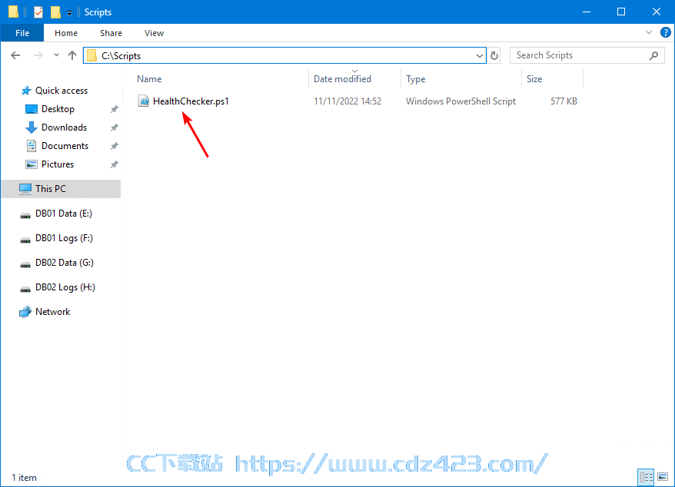675x487 pixels.
Task: Go up one folder level
Action: (x=72, y=55)
